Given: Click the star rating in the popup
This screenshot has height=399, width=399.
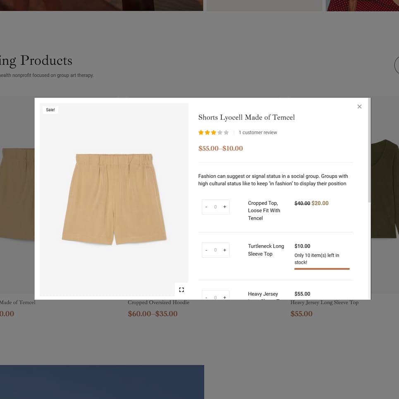Looking at the screenshot, I should point(213,133).
